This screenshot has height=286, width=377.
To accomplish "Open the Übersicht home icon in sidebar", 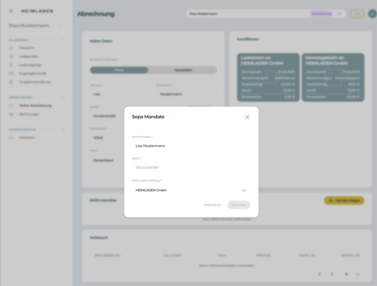I will click(11, 47).
